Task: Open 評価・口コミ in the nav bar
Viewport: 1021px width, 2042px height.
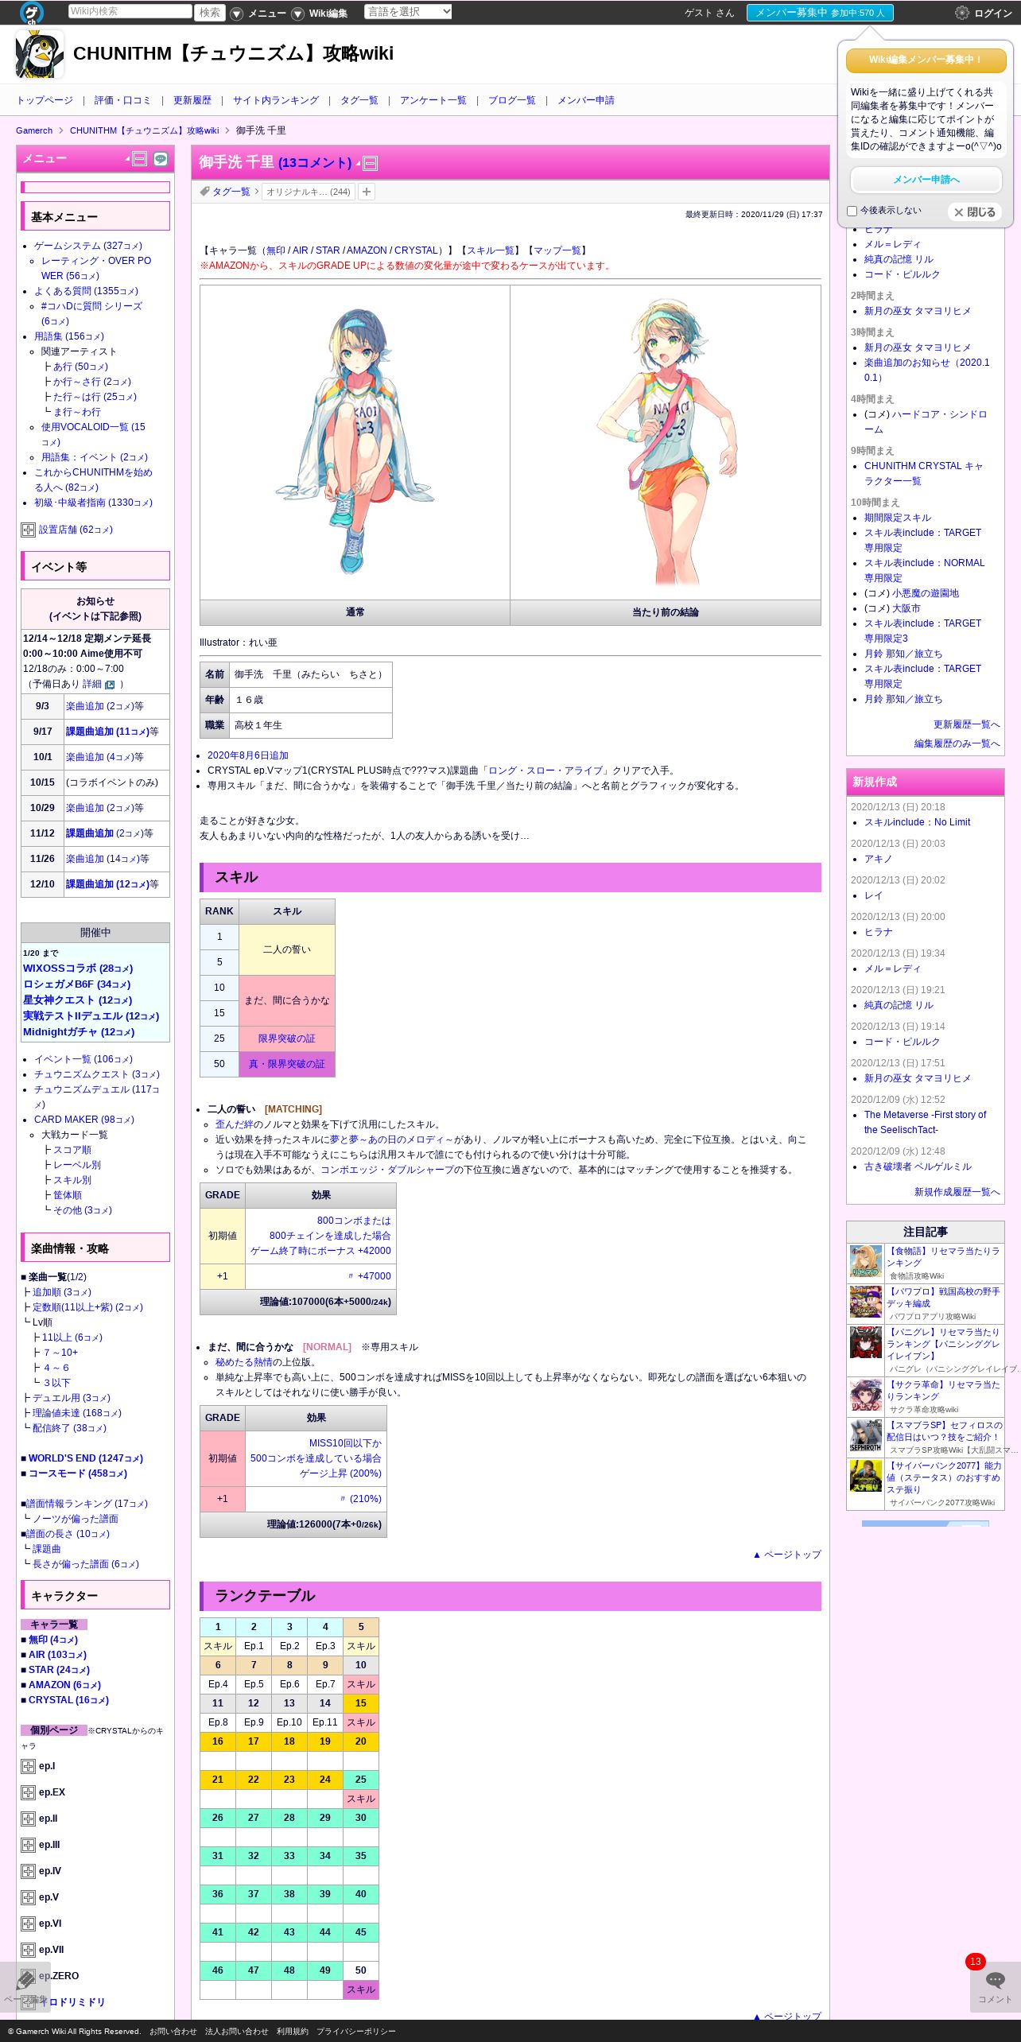Action: (x=122, y=100)
